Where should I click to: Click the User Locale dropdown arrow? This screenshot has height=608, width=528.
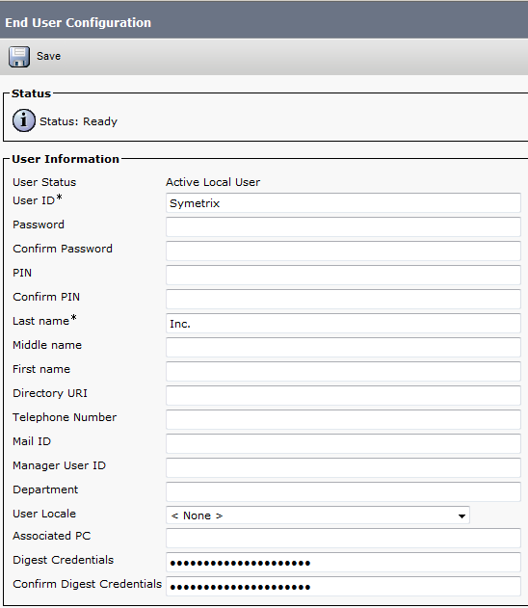tap(462, 516)
